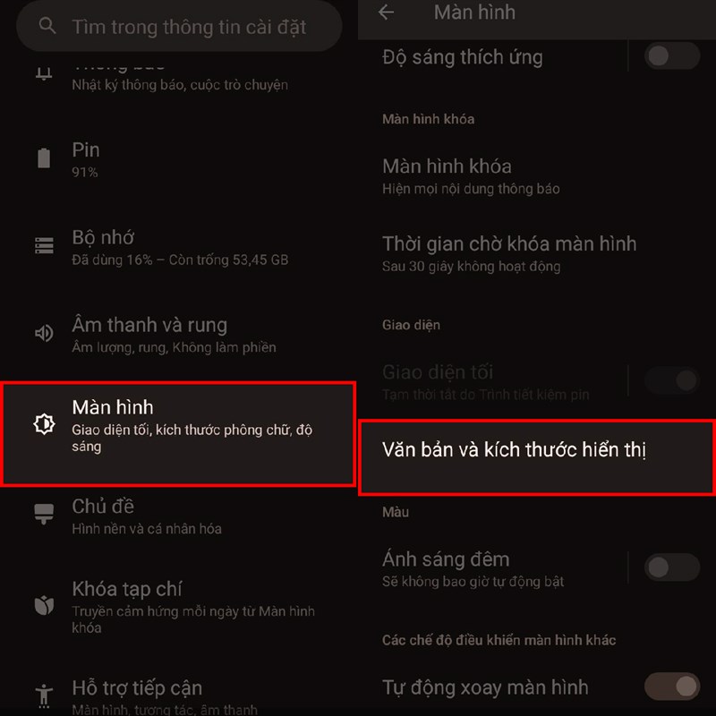Focus the Tìm trong thông tin cài đặt field
The height and width of the screenshot is (716, 716).
(x=179, y=26)
